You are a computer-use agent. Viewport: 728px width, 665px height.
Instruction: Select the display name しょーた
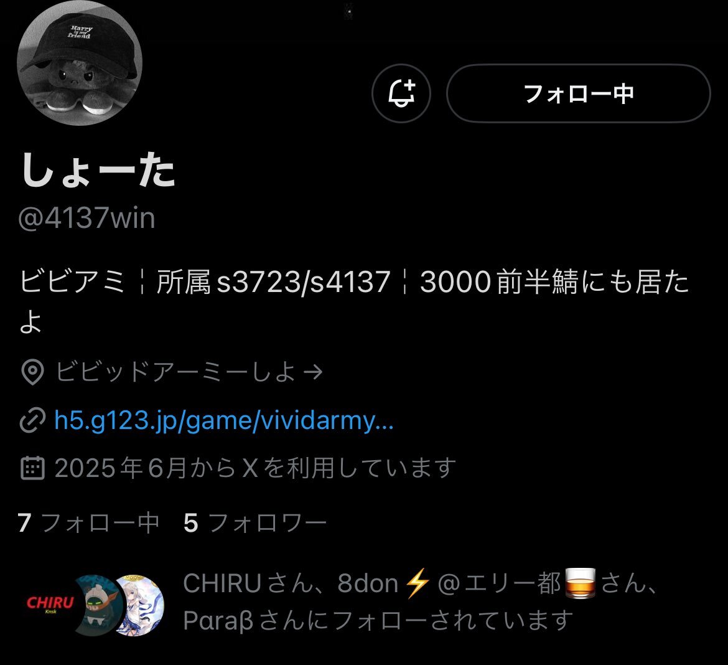pyautogui.click(x=98, y=171)
